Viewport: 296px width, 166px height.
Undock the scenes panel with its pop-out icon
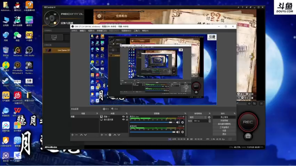point(97,114)
